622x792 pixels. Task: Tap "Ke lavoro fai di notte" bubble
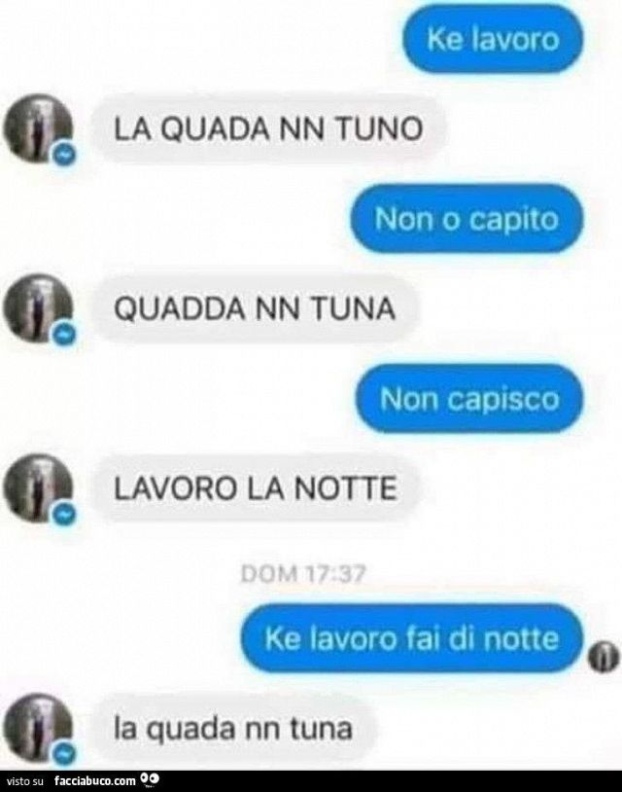[x=412, y=638]
